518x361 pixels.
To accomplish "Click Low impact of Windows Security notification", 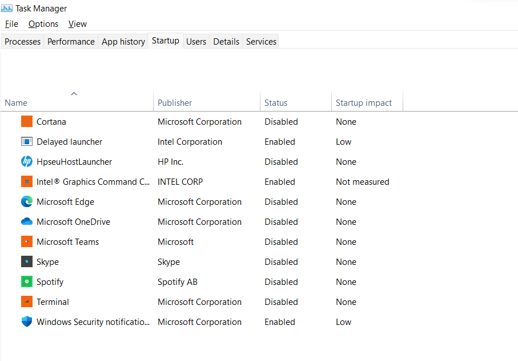I will [344, 322].
